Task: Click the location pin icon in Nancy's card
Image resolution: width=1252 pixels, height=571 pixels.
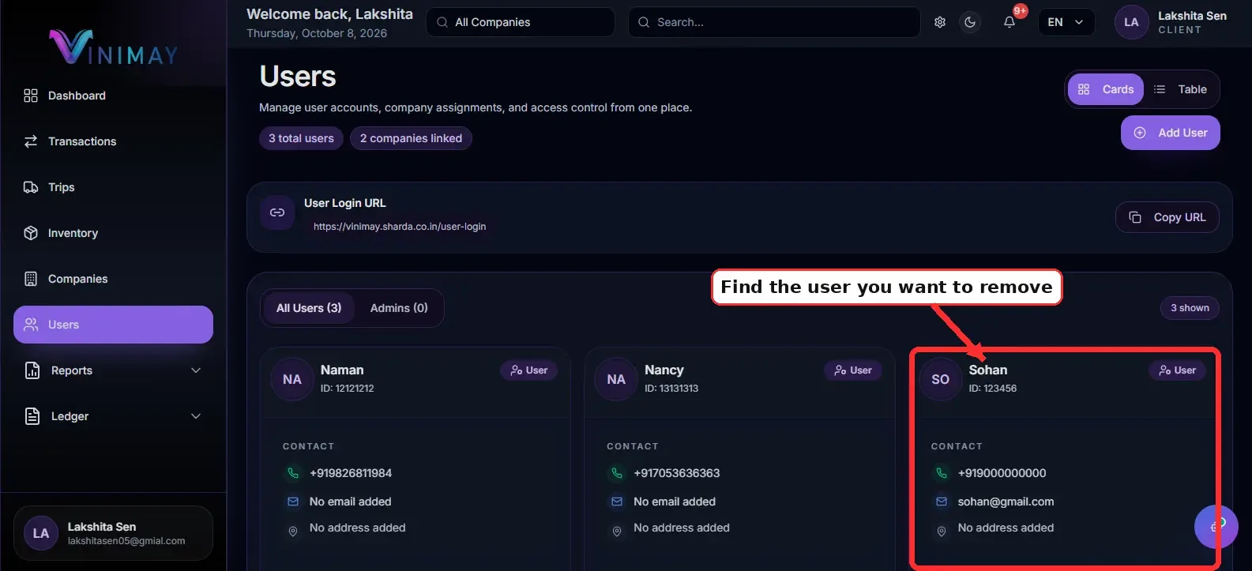Action: [617, 532]
